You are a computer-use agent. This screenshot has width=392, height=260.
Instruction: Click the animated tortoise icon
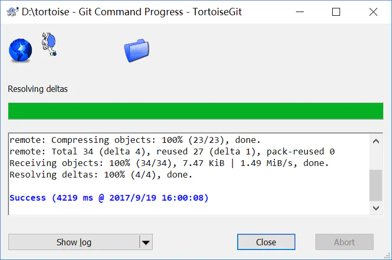click(x=49, y=44)
